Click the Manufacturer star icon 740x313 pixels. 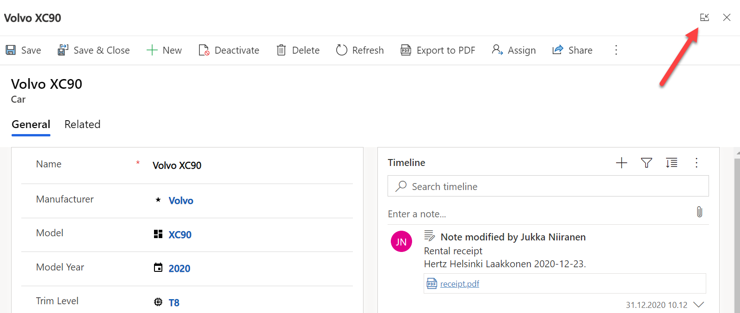coord(158,200)
